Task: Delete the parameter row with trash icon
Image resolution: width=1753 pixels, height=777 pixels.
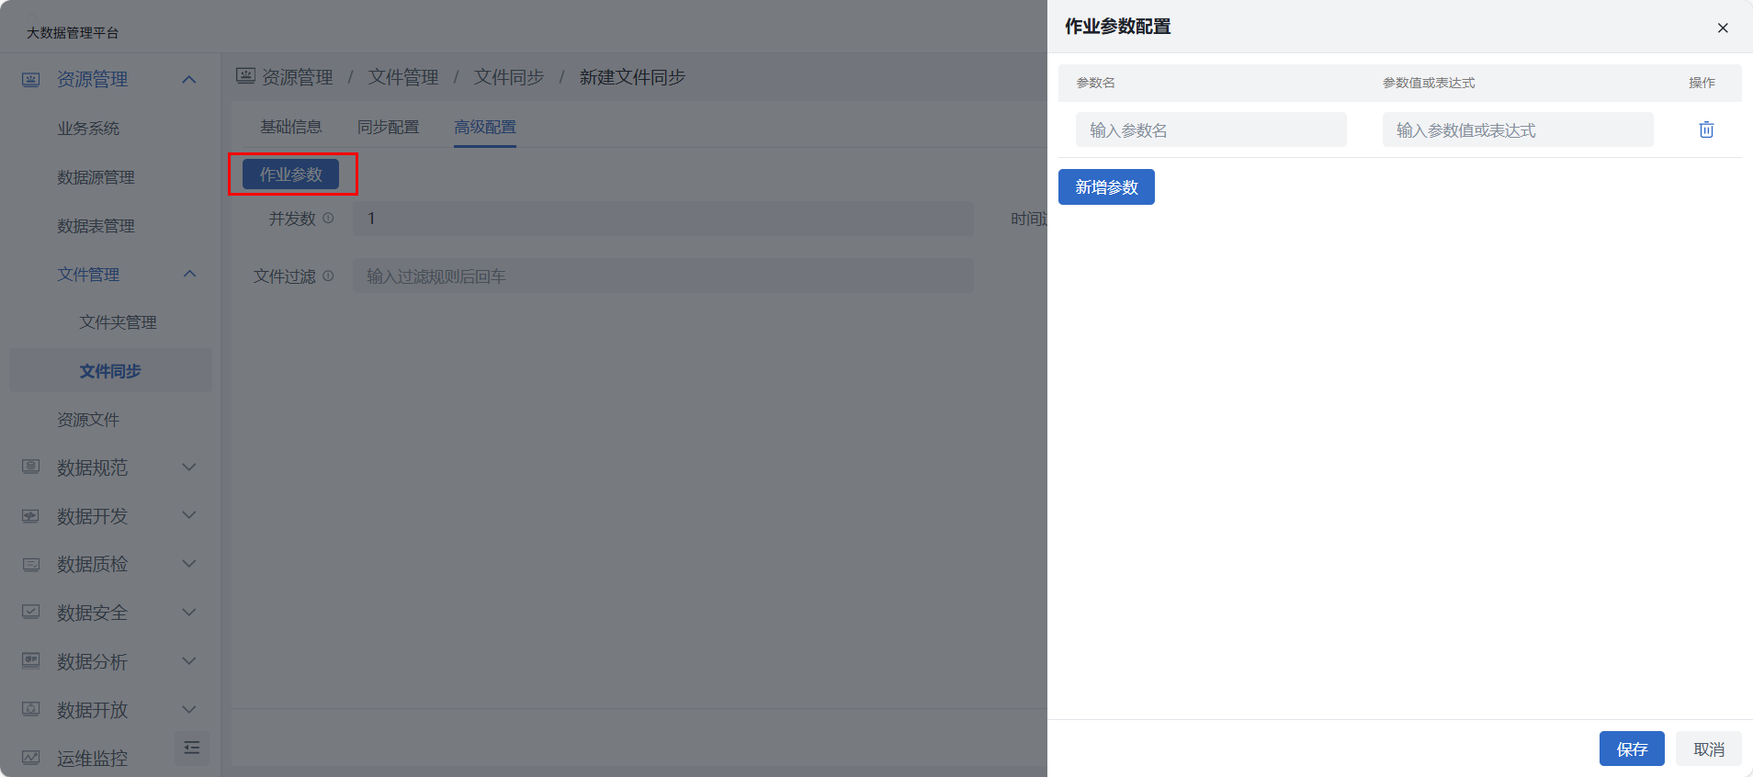Action: point(1706,129)
